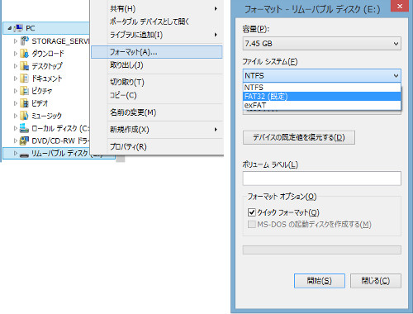
Task: Expand the ピクチャ tree node
Action: 16,91
